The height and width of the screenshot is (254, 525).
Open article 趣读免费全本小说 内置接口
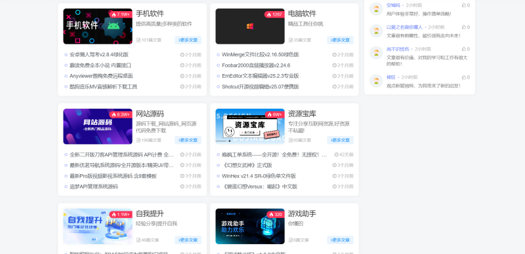[100, 65]
